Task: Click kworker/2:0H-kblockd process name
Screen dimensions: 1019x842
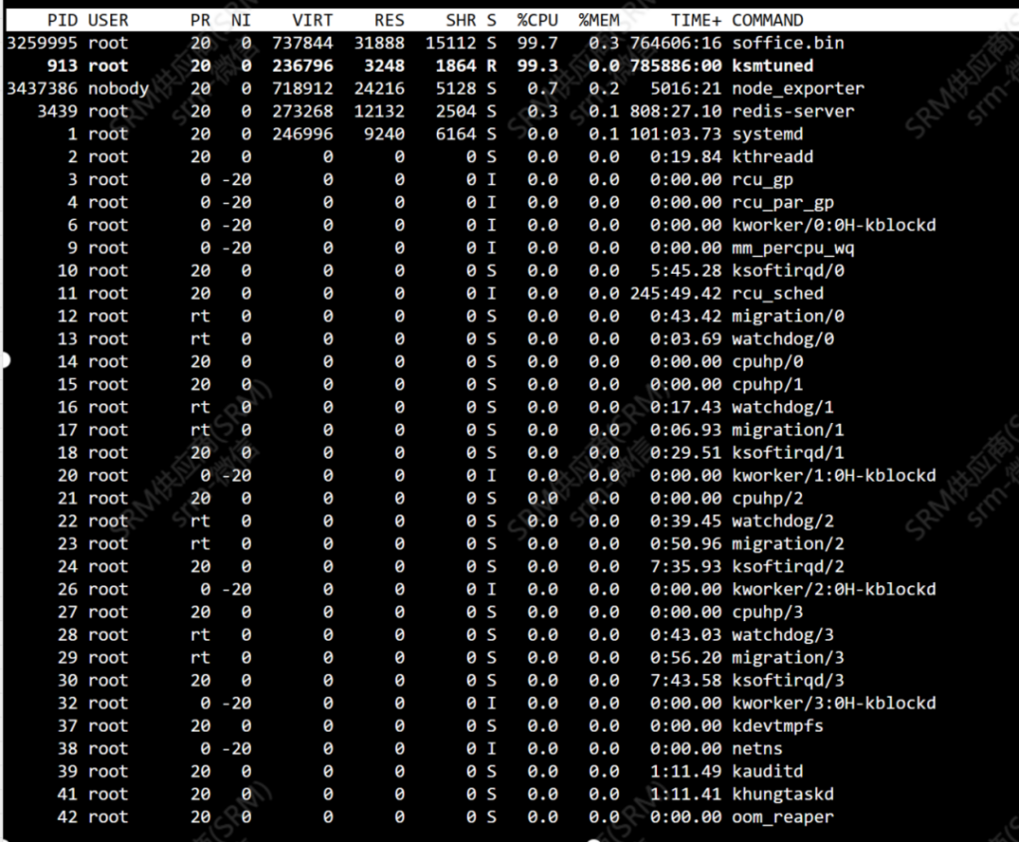Action: [x=834, y=589]
